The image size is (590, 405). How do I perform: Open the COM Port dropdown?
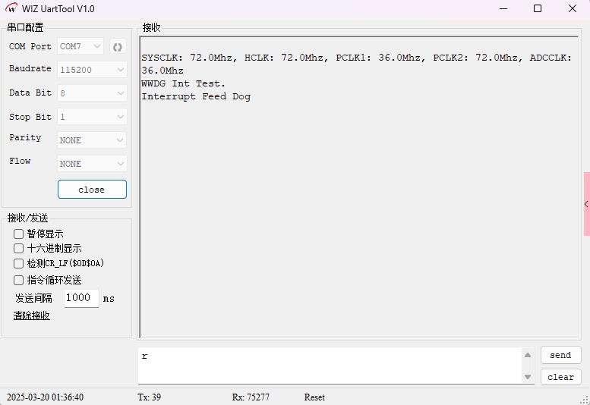point(80,47)
